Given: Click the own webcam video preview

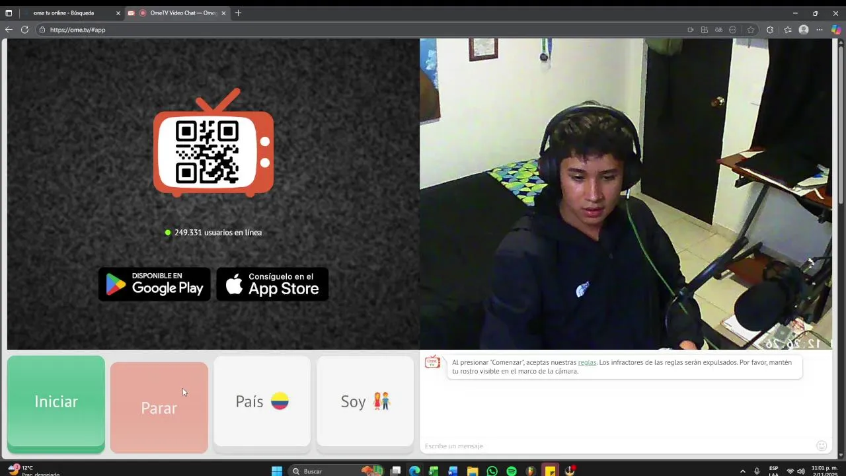Looking at the screenshot, I should click(626, 194).
